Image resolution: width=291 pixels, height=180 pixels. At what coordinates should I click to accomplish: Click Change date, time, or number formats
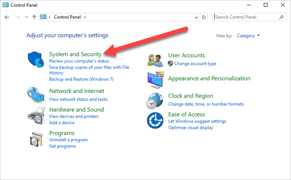(x=206, y=104)
